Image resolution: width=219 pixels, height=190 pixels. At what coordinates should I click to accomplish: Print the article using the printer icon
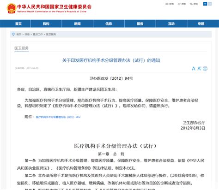[x=205, y=69]
